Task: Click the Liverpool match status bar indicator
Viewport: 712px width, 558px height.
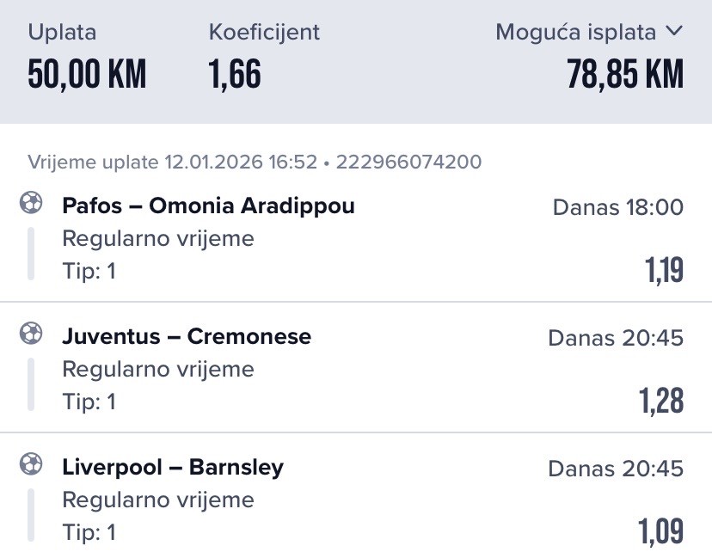Action: [31, 515]
